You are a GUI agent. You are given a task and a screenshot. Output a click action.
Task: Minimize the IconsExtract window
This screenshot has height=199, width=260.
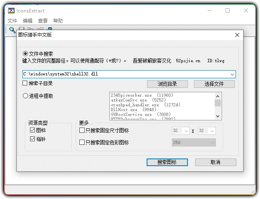coord(210,10)
